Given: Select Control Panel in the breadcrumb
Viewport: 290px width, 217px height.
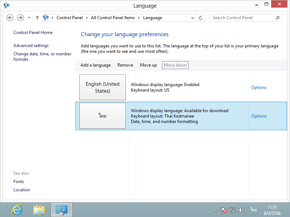Looking at the screenshot, I should point(70,18).
